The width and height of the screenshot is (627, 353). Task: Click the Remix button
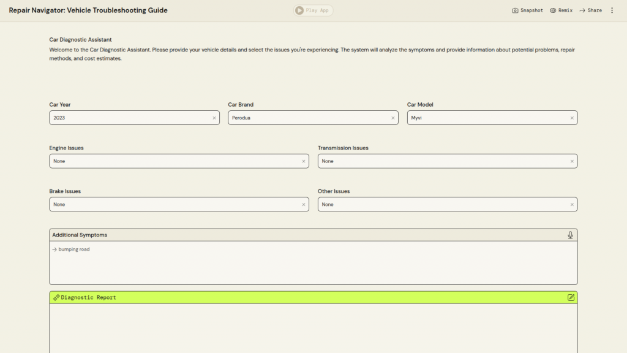561,10
